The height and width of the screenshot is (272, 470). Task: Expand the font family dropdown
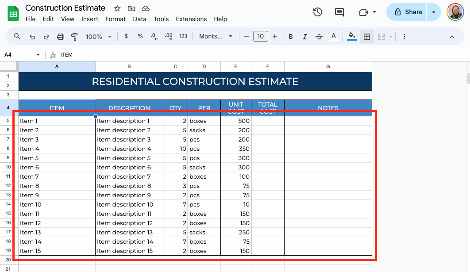click(x=216, y=37)
